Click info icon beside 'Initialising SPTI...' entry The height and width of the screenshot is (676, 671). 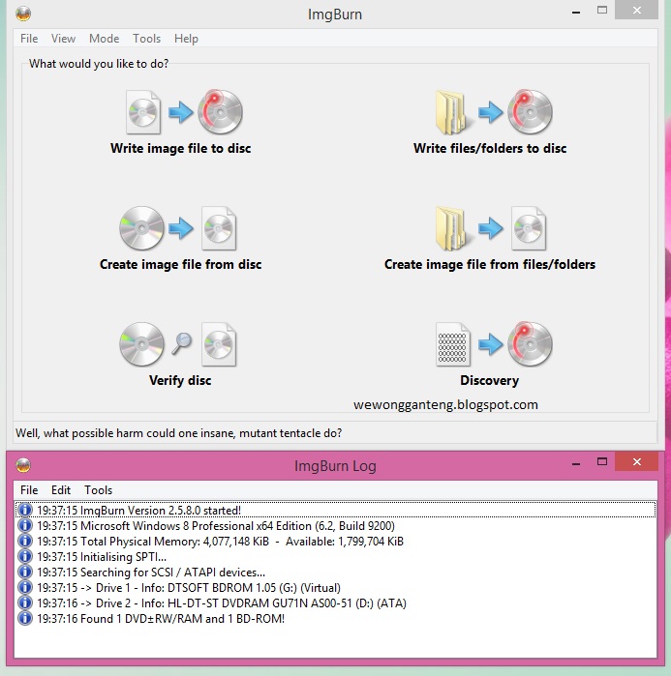25,557
